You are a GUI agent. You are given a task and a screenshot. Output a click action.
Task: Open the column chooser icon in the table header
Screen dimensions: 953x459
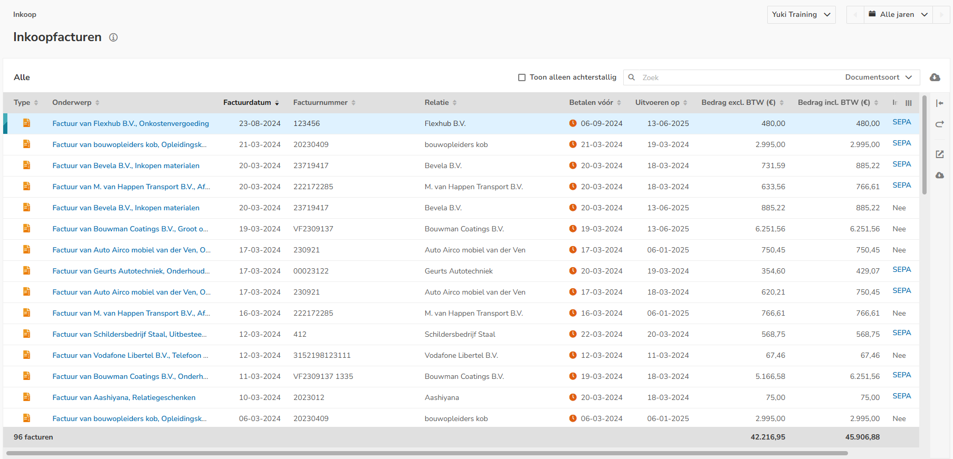coord(909,103)
